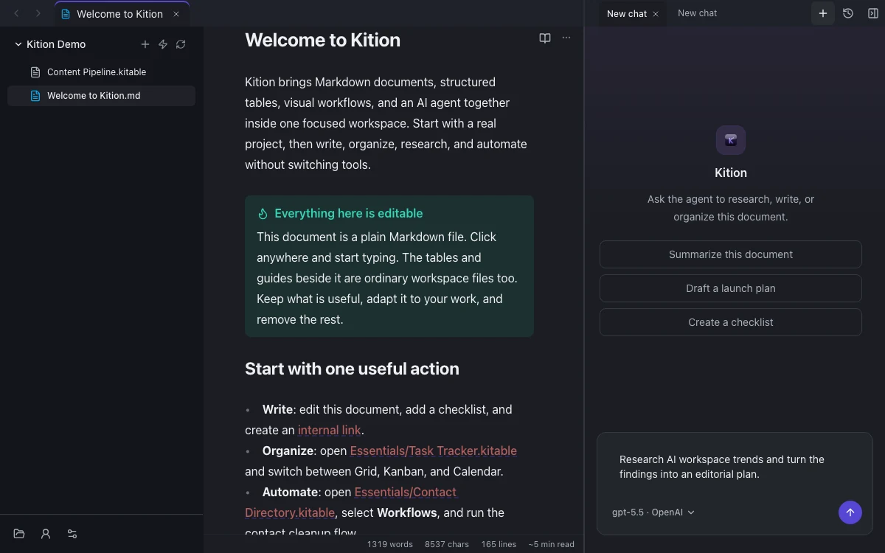Open the gpt-5.5 OpenAI model dropdown
The image size is (885, 553).
(x=653, y=512)
